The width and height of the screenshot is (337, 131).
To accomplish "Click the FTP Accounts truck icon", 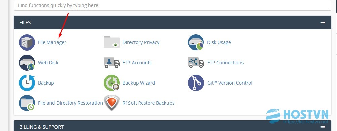I will 112,63.
